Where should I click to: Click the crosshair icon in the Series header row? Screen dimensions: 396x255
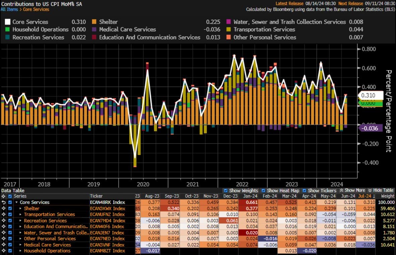tap(4, 196)
